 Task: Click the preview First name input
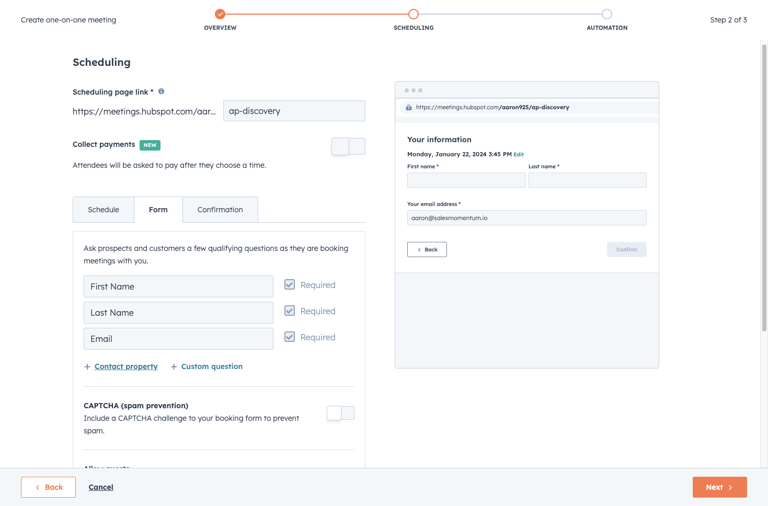(466, 180)
